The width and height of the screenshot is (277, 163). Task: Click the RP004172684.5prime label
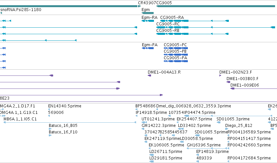pyautogui.click(x=249, y=158)
